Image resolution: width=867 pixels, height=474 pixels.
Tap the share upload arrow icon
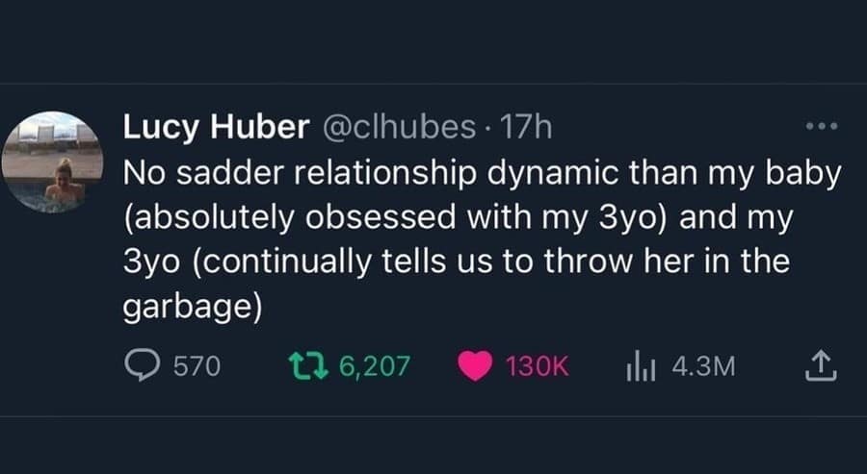(x=815, y=365)
